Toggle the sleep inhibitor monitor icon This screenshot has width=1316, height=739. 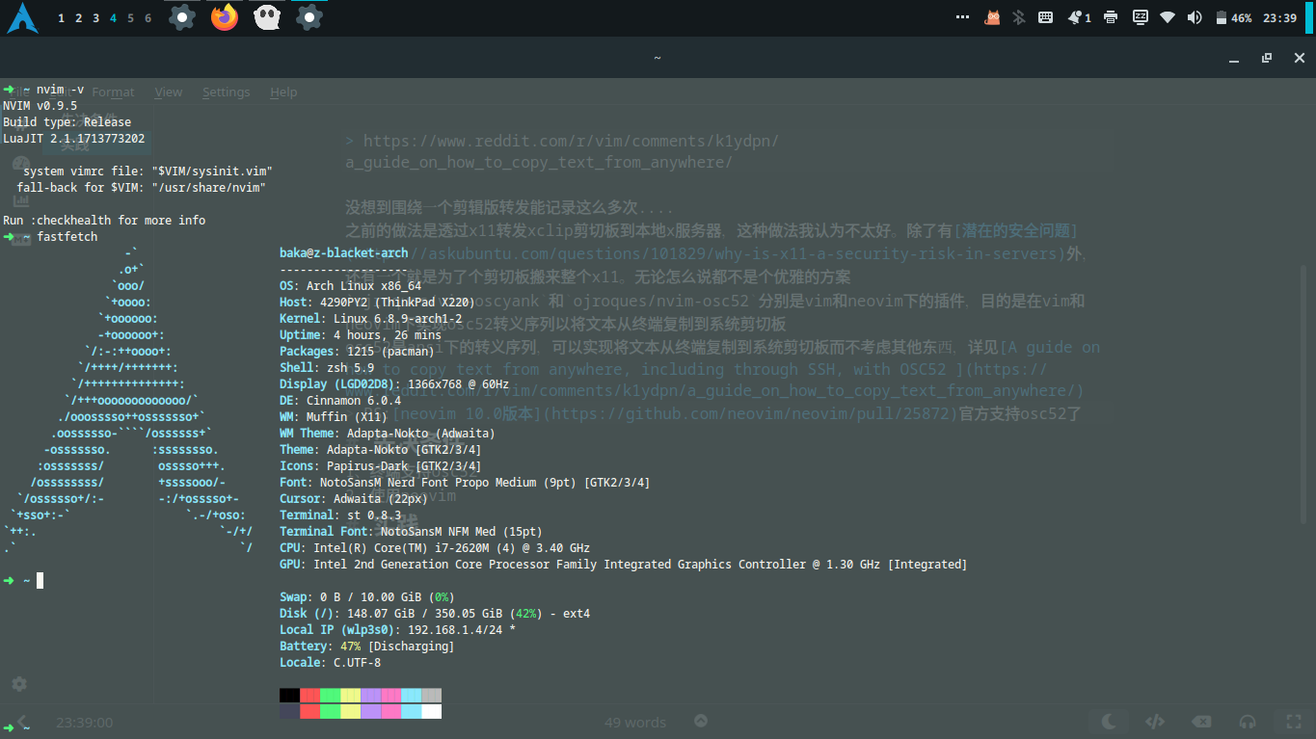[1140, 17]
